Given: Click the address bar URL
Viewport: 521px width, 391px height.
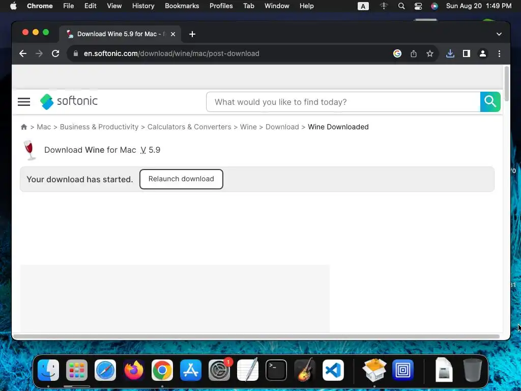Looking at the screenshot, I should [171, 53].
